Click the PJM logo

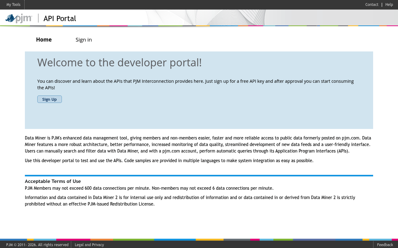pyautogui.click(x=19, y=19)
